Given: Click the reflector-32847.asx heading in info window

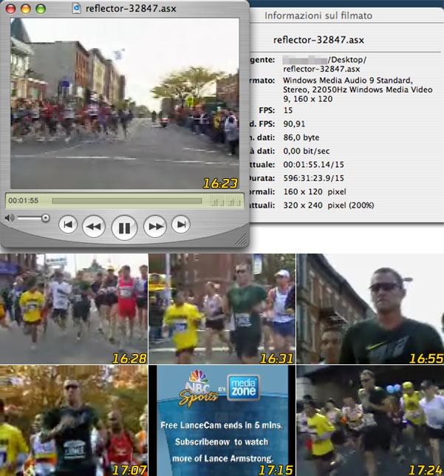Looking at the screenshot, I should pos(318,40).
